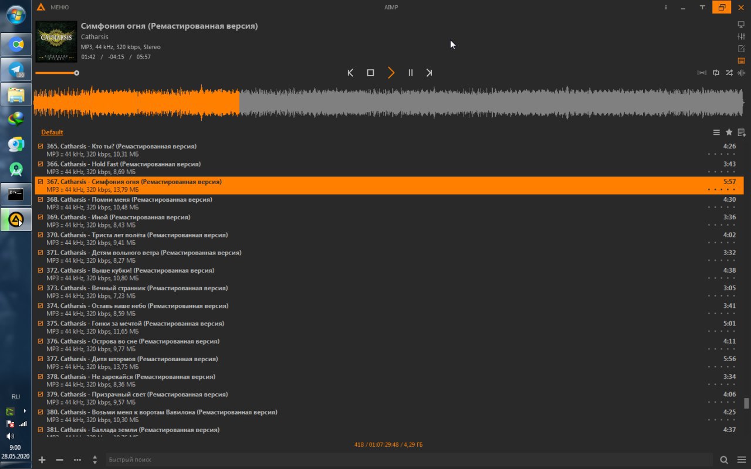Click the AIMP taskbar icon
The image size is (751, 469).
[16, 220]
